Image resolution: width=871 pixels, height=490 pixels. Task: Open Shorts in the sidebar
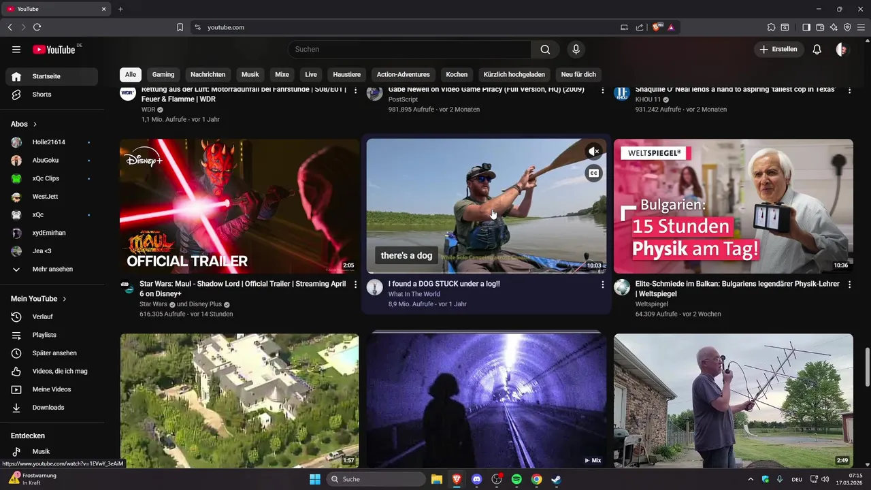[x=52, y=95]
